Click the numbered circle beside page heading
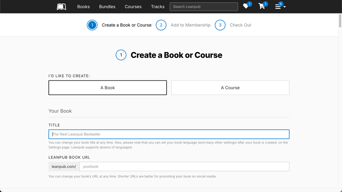The height and width of the screenshot is (192, 342). [121, 55]
